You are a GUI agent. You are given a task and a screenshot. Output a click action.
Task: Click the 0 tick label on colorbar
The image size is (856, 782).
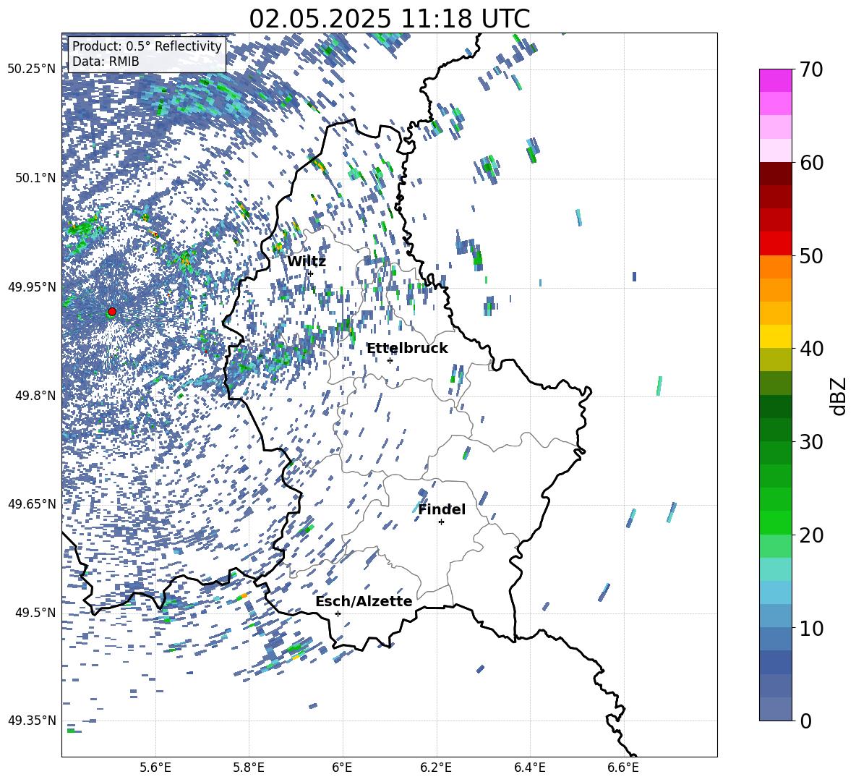click(x=805, y=721)
